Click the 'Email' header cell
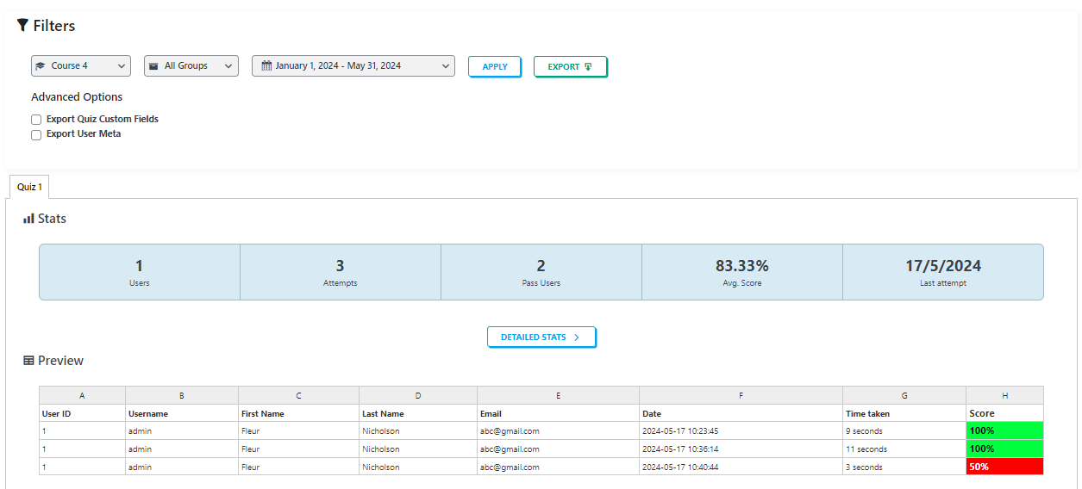Screen dimensions: 1082x489 (x=559, y=414)
